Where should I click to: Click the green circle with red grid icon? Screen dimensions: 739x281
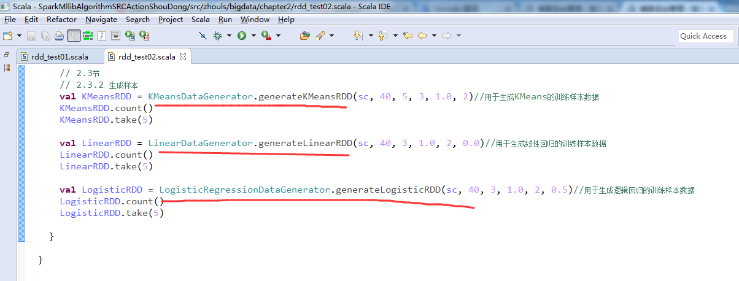point(144,36)
